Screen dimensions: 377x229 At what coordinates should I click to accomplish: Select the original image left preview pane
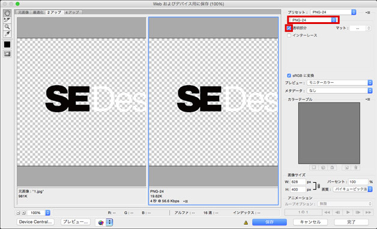(82, 102)
